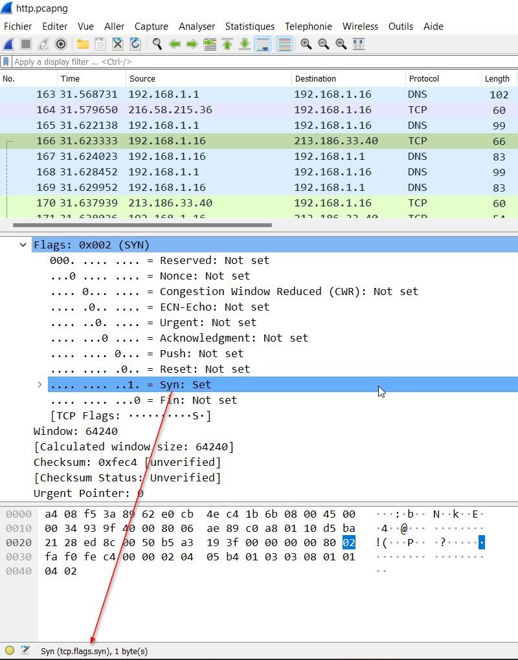Open a capture file with the folder icon
The width and height of the screenshot is (518, 660).
coord(82,44)
